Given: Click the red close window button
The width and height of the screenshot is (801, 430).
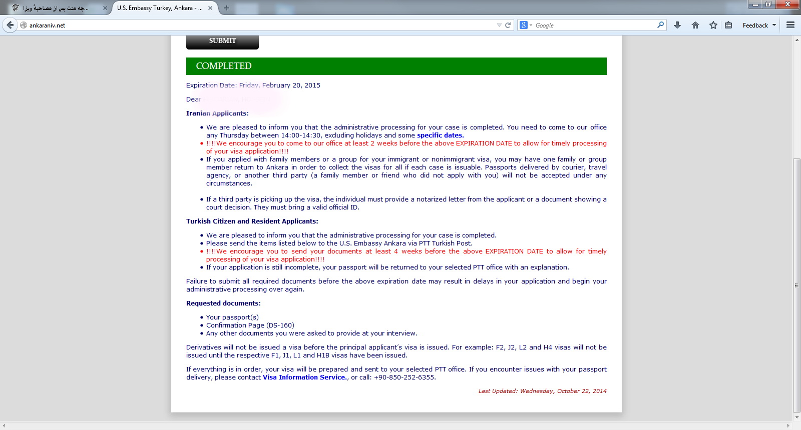Looking at the screenshot, I should tap(787, 4).
